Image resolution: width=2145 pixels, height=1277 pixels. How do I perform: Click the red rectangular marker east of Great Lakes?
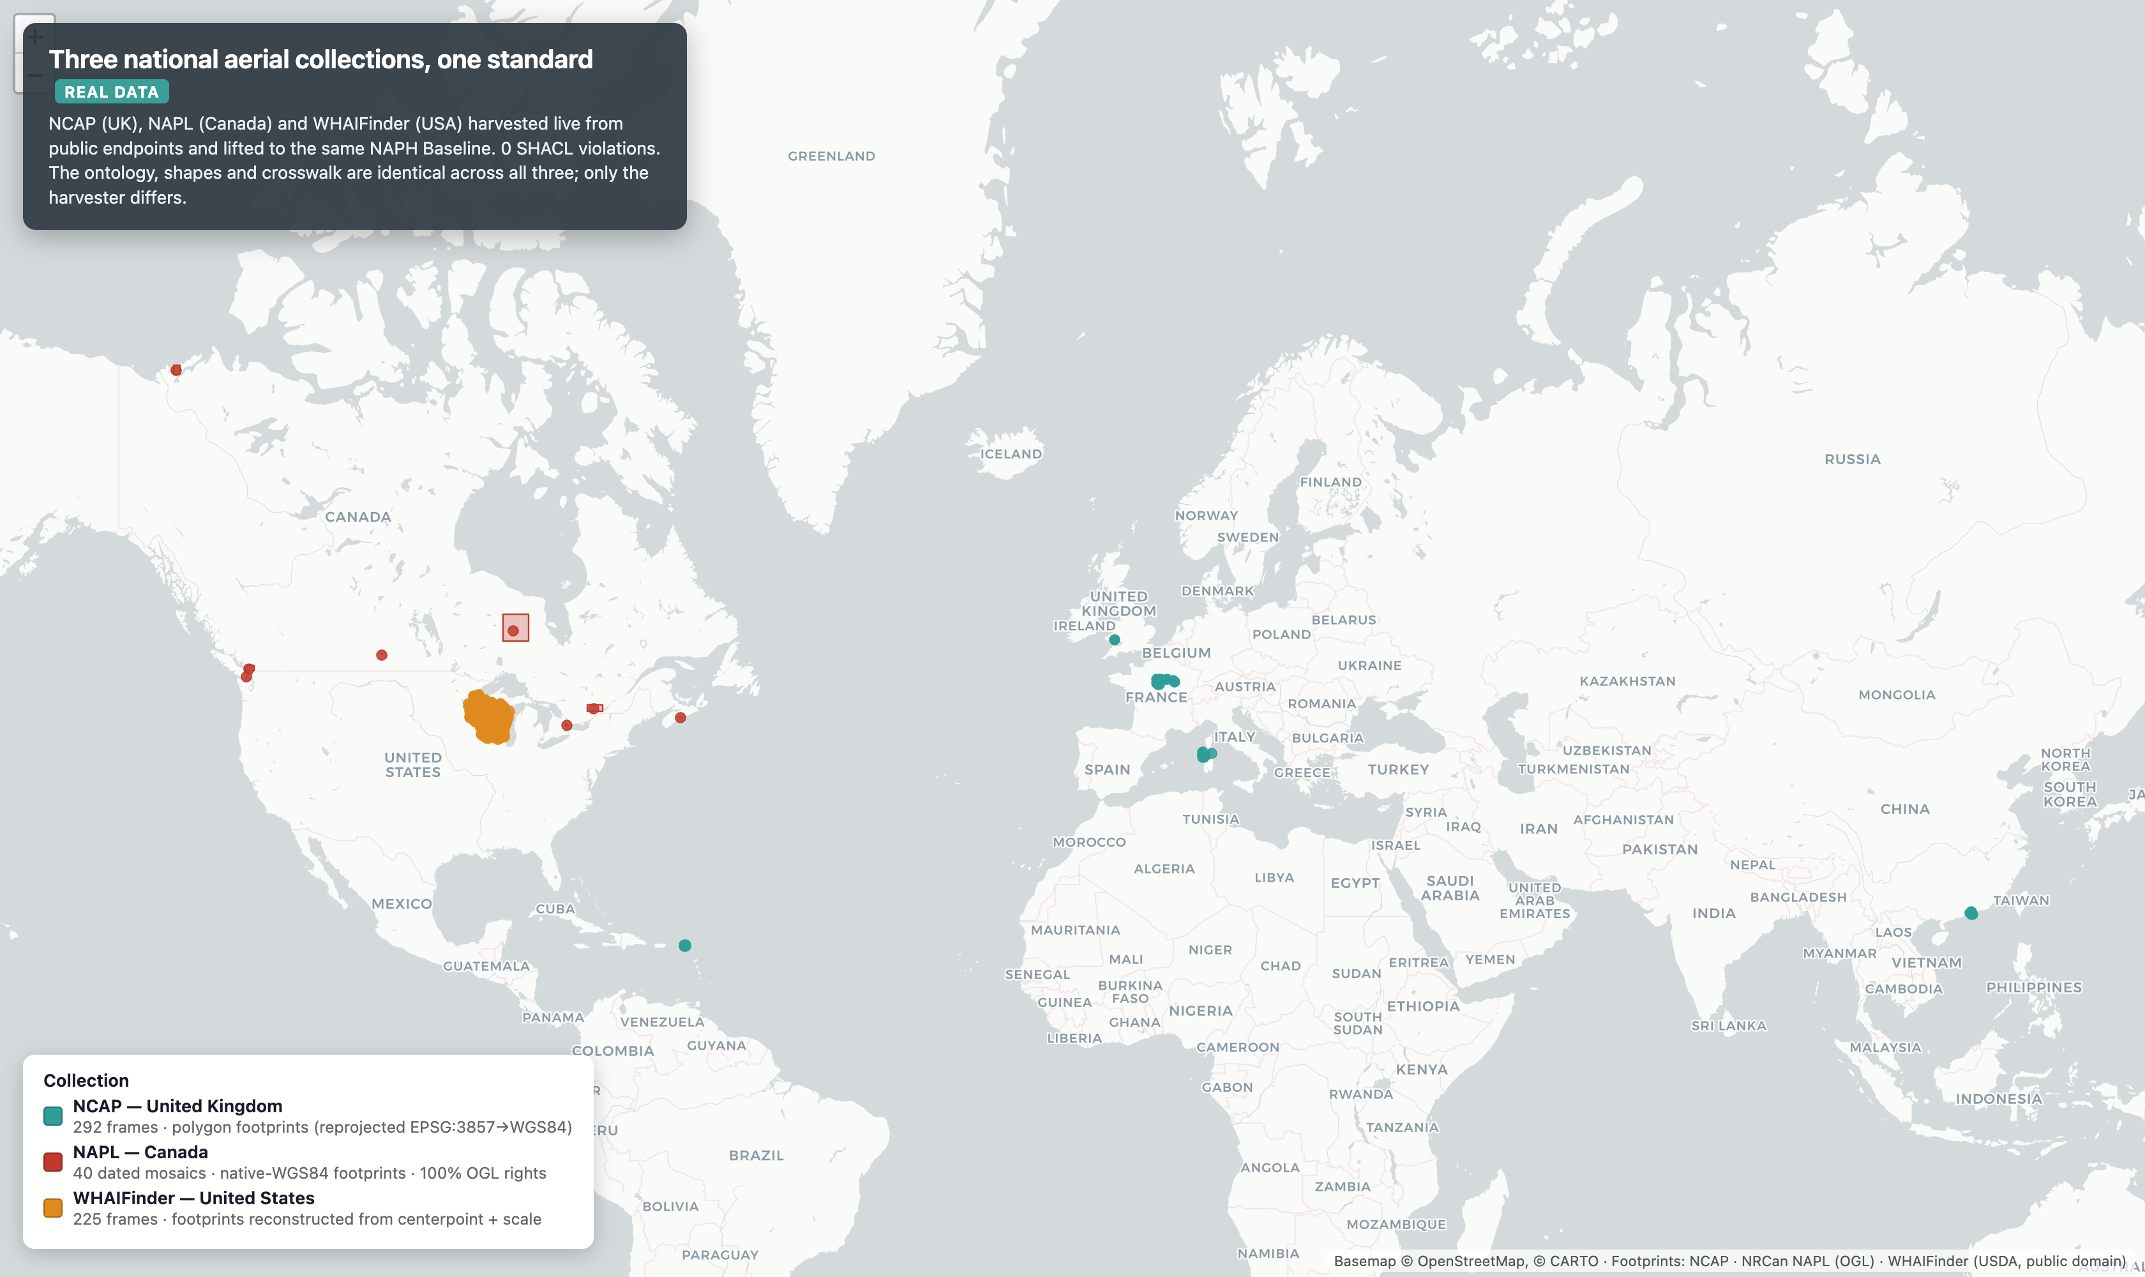594,708
